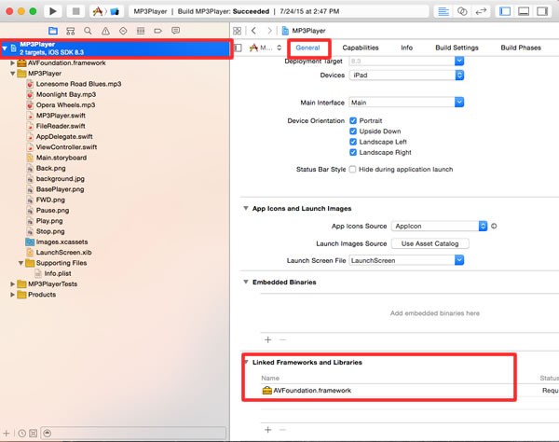Collapse the Supporting Files folder

[20, 263]
